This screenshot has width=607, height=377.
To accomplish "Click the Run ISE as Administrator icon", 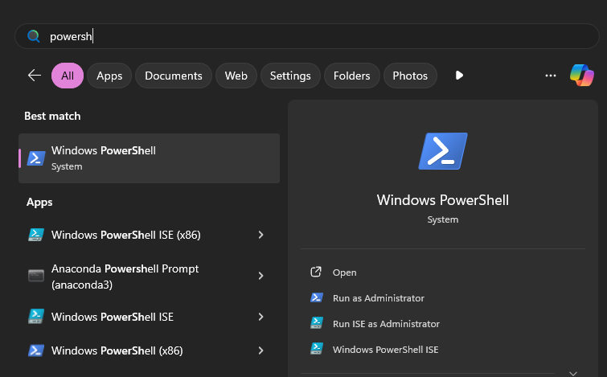I will pos(317,323).
